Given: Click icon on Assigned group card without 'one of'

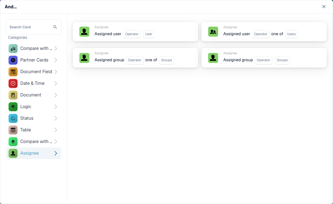Looking at the screenshot, I should 213,58.
